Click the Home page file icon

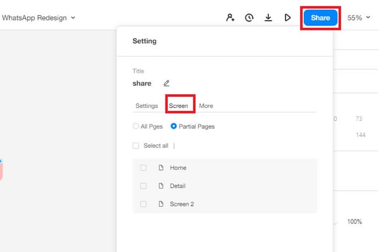click(161, 168)
